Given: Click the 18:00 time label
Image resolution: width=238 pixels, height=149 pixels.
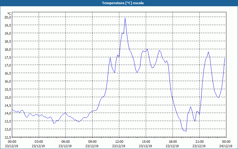Looking at the screenshot, I should (173, 142).
